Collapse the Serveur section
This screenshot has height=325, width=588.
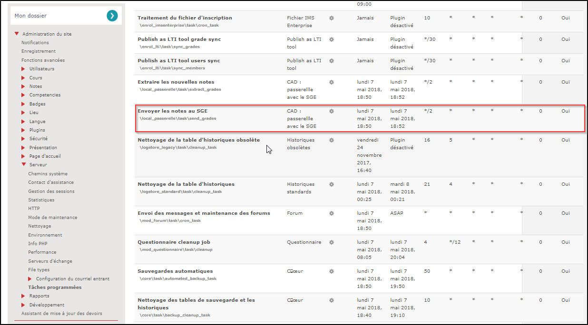click(x=23, y=164)
